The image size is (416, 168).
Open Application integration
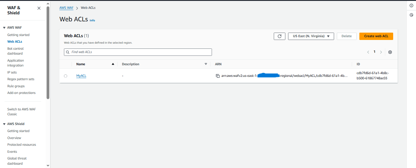click(16, 63)
